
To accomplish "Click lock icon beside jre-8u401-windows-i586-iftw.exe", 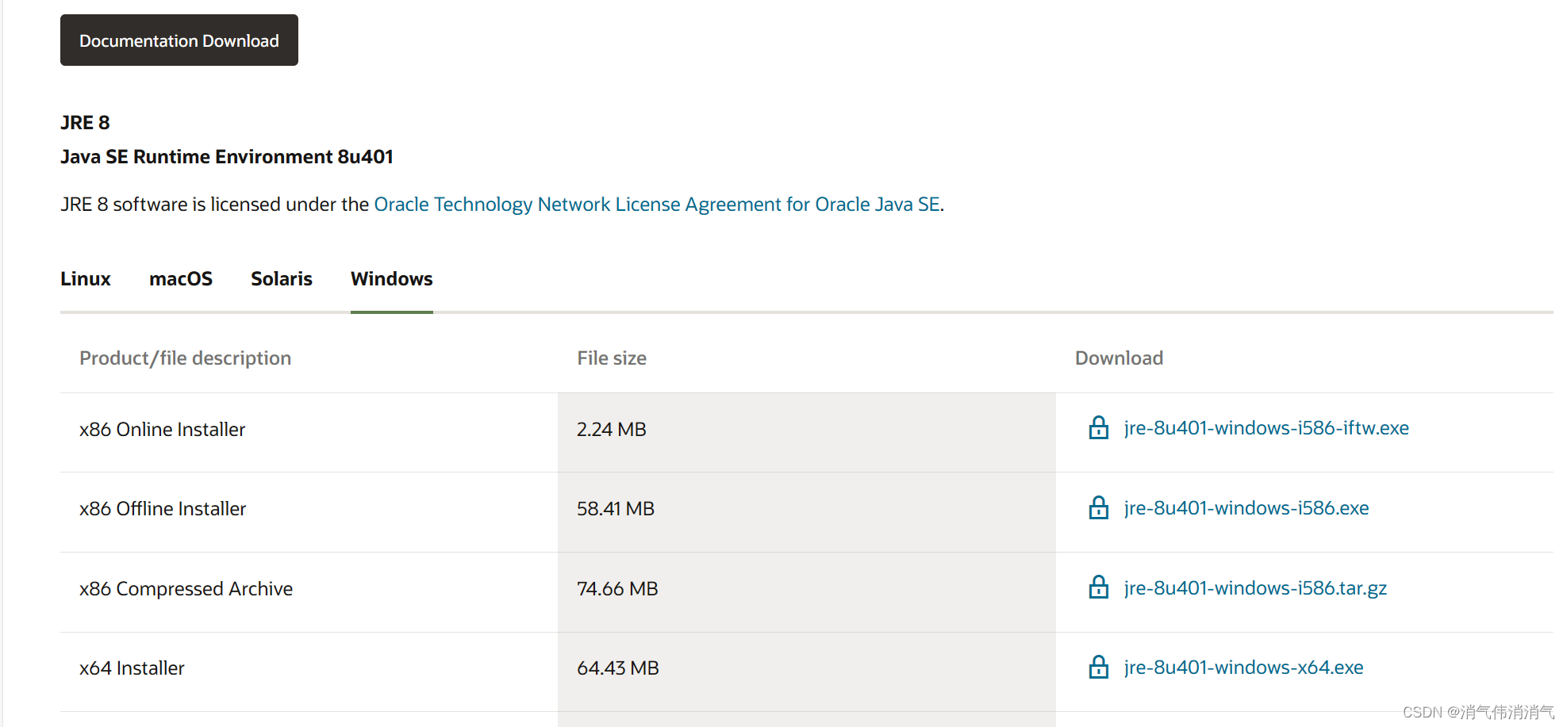I will [x=1098, y=428].
